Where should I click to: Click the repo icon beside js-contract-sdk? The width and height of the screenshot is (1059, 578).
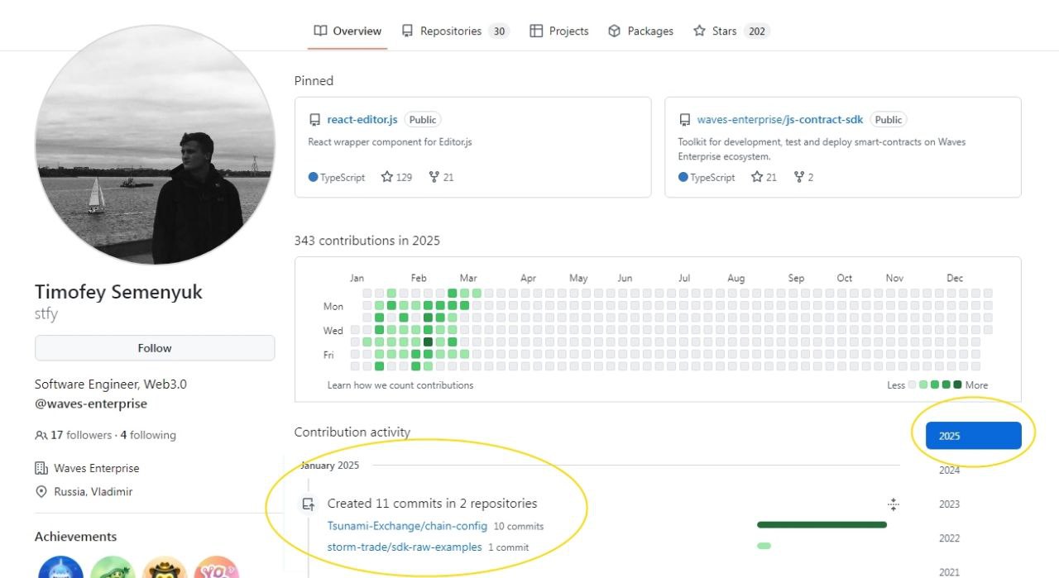684,120
